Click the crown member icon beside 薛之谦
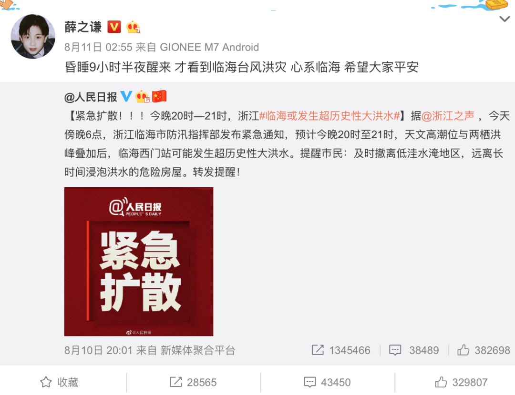The width and height of the screenshot is (515, 395). pos(133,27)
